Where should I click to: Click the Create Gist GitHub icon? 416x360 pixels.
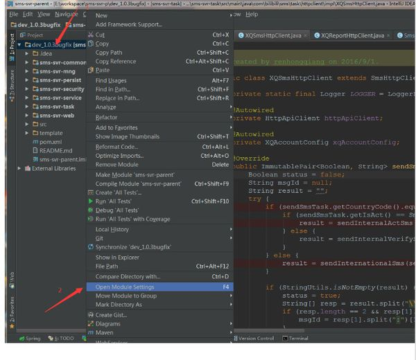point(91,315)
